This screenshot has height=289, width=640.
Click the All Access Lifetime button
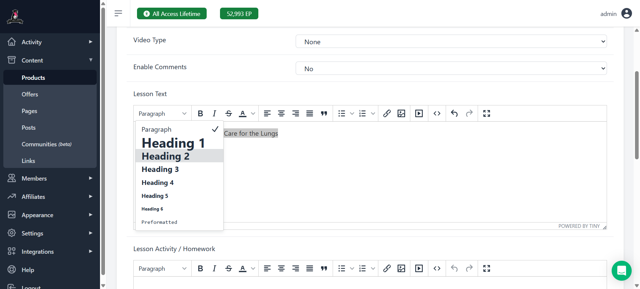tap(172, 14)
